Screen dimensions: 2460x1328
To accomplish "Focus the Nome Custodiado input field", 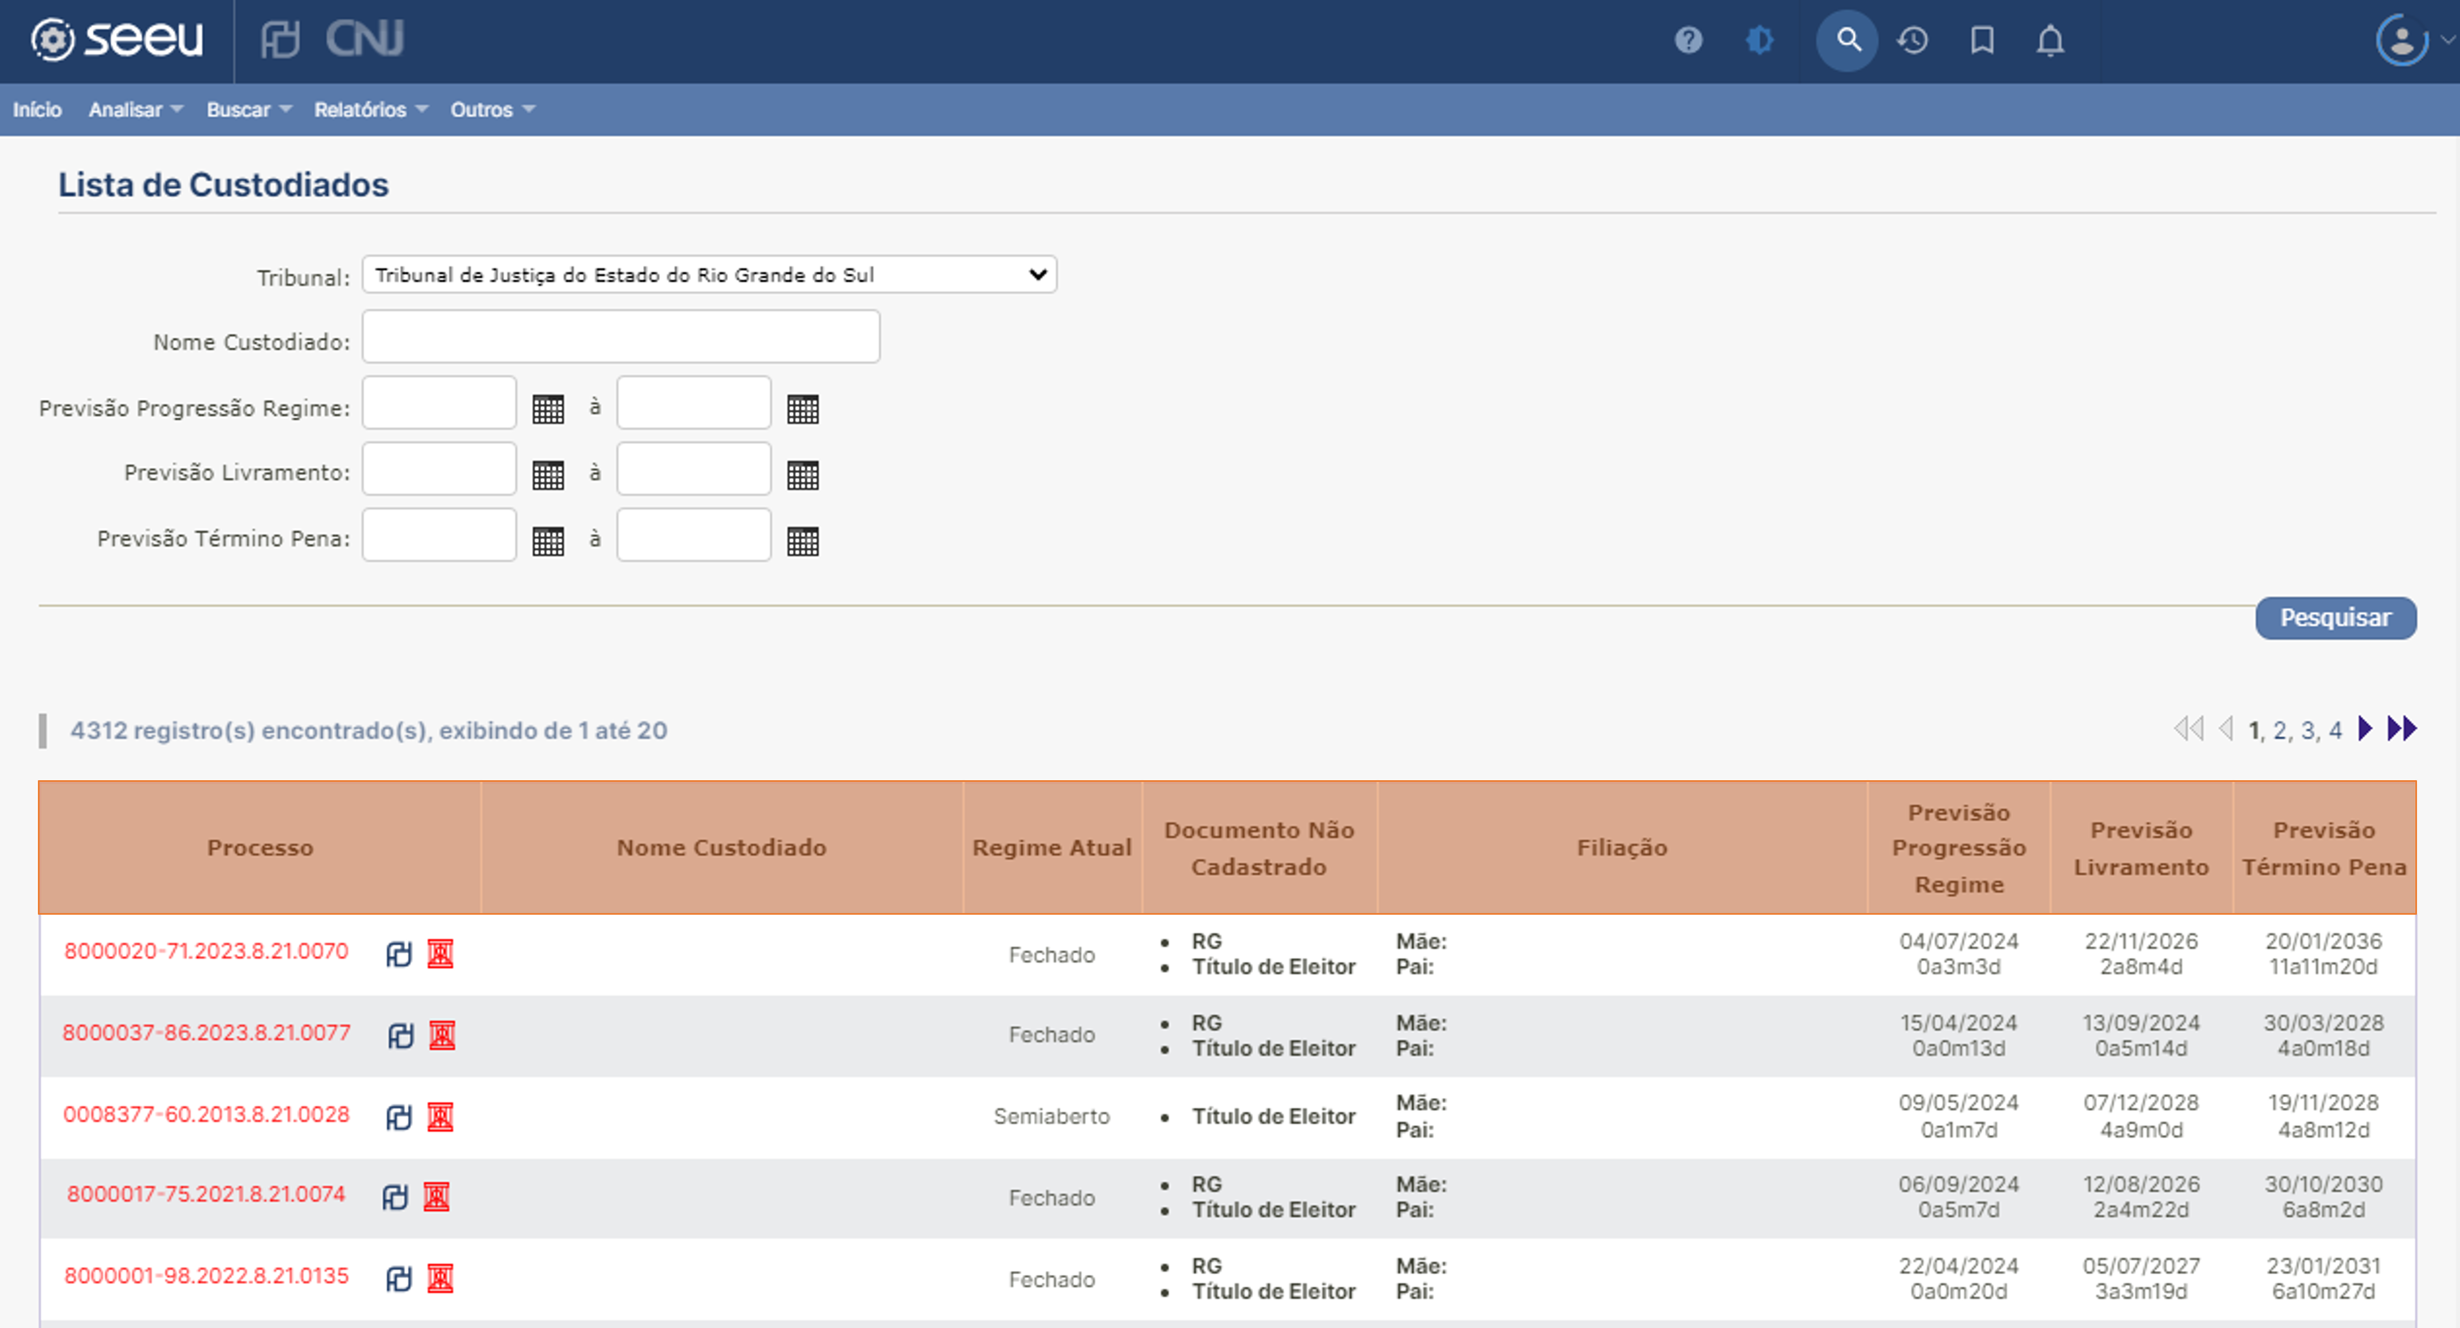I will pos(621,336).
